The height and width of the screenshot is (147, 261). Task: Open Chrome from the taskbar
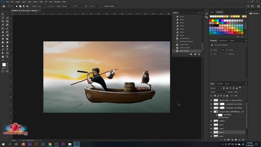[x=50, y=144]
